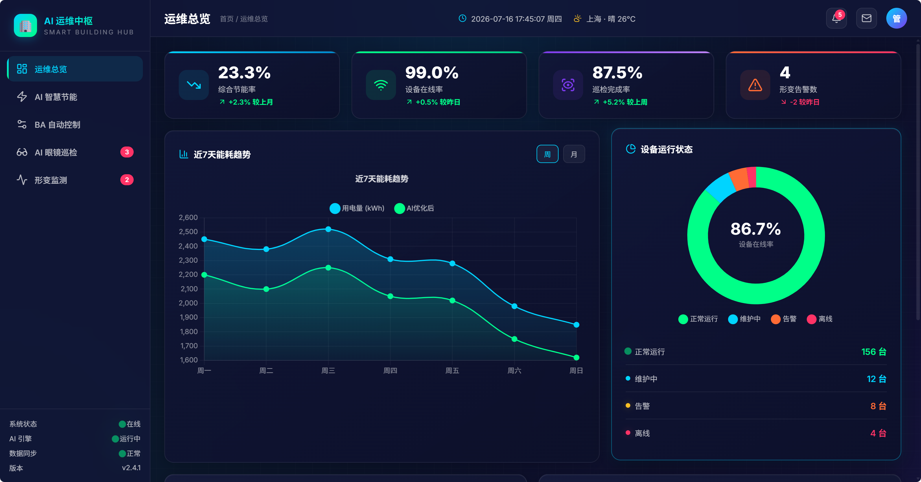Screen dimensions: 921x482
Task: Click the 告警 8 台 list row
Action: (x=756, y=406)
